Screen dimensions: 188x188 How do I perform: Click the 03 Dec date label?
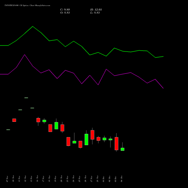(115, 179)
